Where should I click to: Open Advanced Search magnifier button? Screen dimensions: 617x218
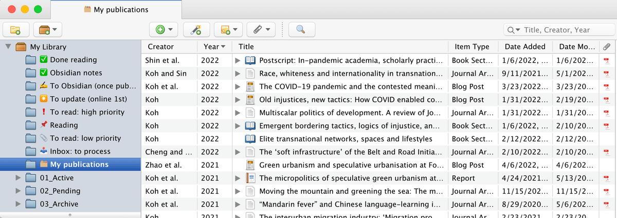tap(301, 30)
